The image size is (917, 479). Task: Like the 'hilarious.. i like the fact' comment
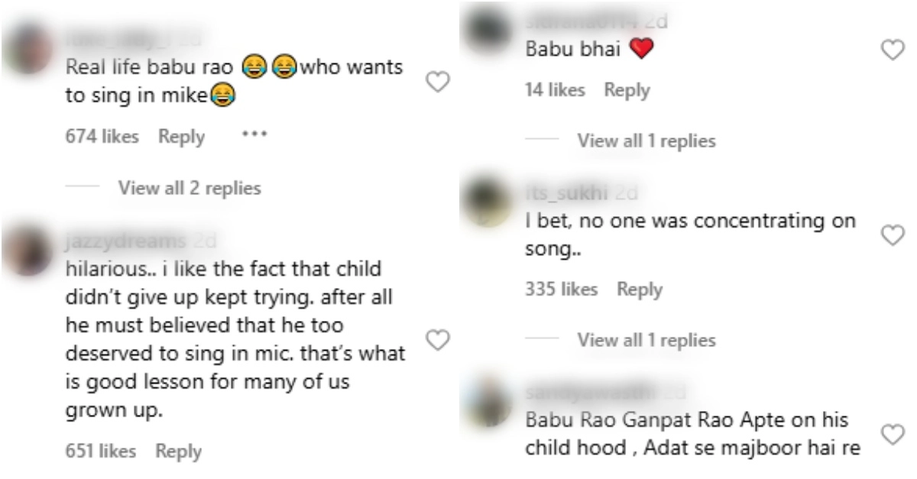(436, 339)
